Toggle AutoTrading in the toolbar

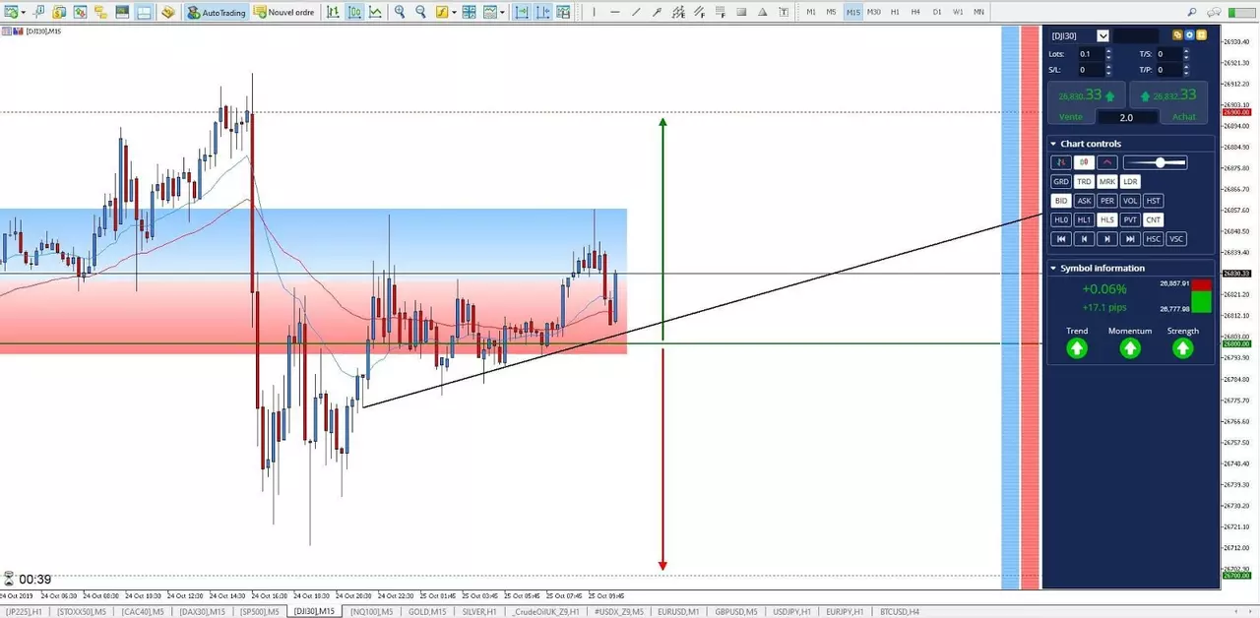[x=217, y=12]
